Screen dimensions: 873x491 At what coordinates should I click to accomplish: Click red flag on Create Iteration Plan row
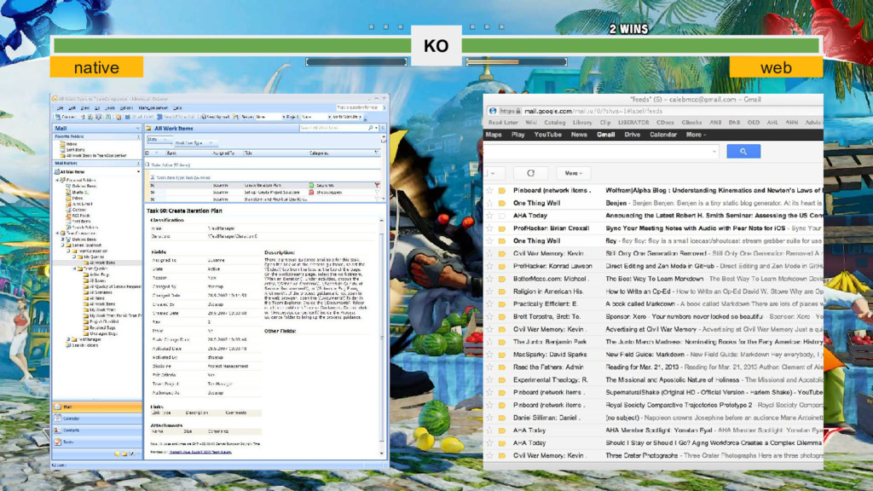pos(377,185)
